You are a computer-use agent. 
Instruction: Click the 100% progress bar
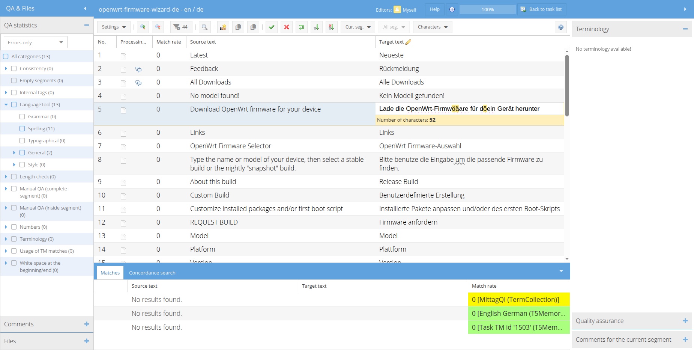tap(487, 9)
